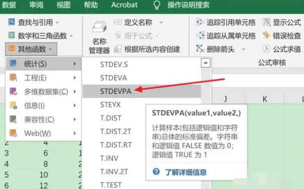This screenshot has width=304, height=189.
Task: Select the STDEVPA function
Action: (115, 91)
